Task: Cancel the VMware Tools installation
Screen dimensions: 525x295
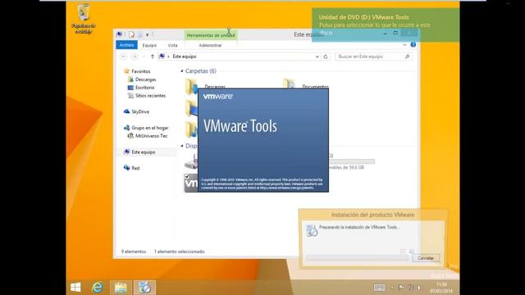Action: click(x=426, y=258)
